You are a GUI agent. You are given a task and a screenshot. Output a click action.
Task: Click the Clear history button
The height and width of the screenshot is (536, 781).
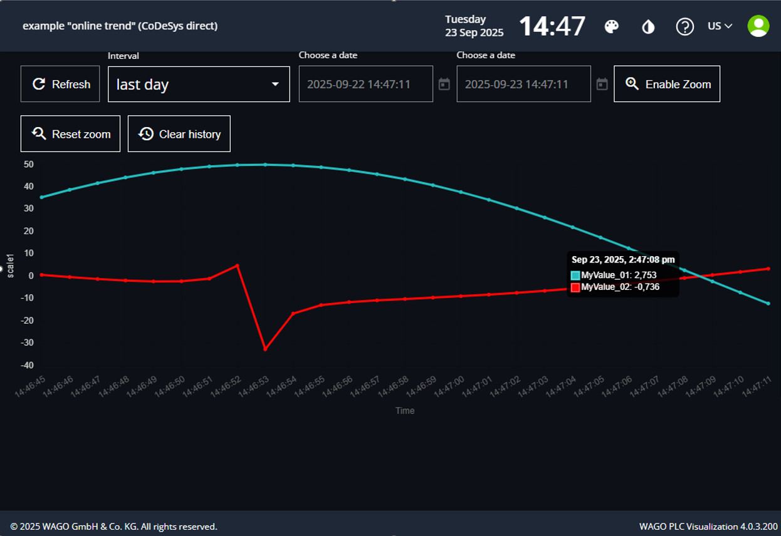tap(179, 134)
